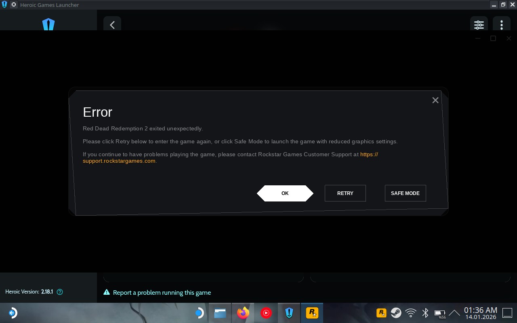Click OK in the error dialog
Viewport: 517px width, 323px height.
tap(285, 193)
